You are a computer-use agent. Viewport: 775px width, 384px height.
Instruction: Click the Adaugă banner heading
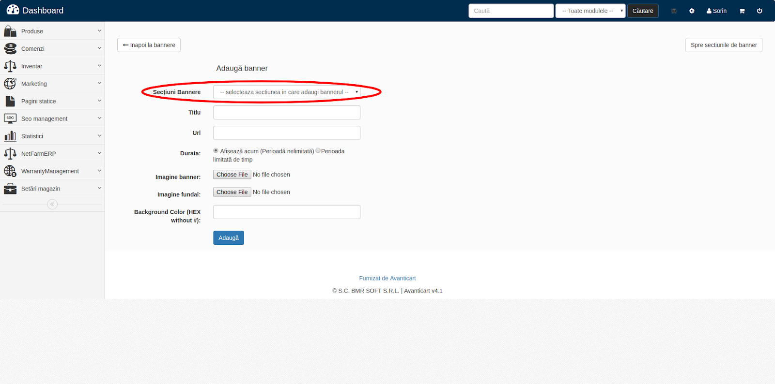pos(242,68)
